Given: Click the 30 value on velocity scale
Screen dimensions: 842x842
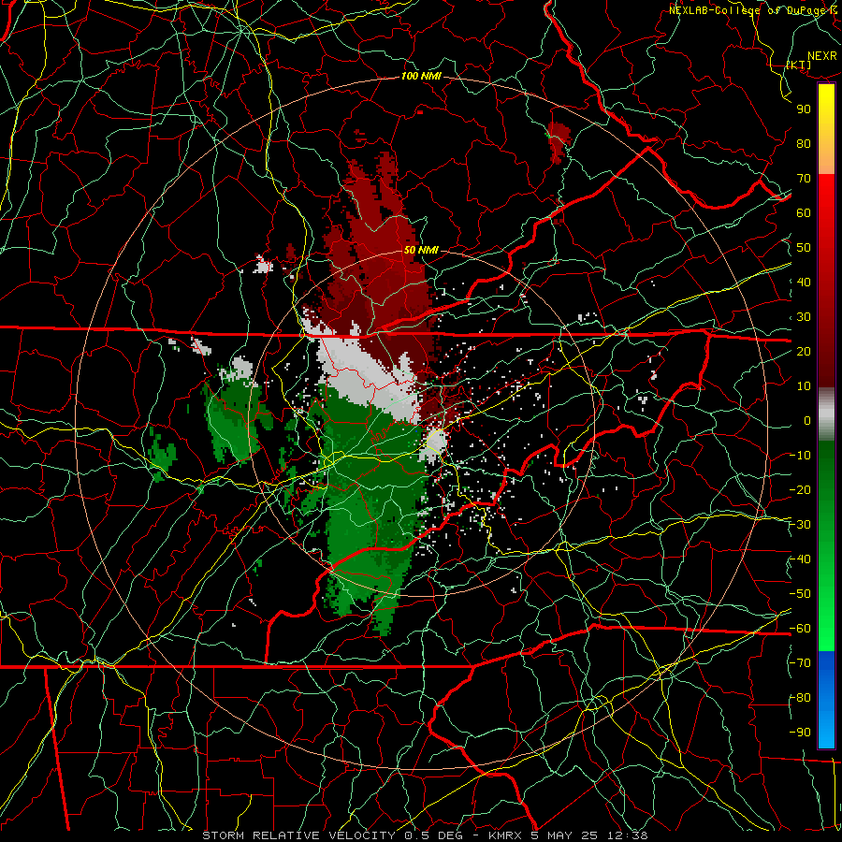Looking at the screenshot, I should point(804,317).
